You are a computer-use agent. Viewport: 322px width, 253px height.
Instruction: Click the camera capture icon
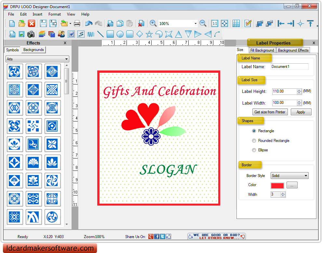click(x=31, y=34)
